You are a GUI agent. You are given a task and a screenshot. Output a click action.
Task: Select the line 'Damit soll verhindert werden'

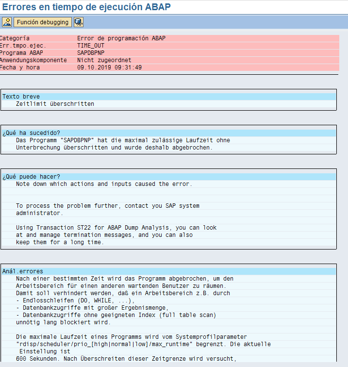point(123,293)
